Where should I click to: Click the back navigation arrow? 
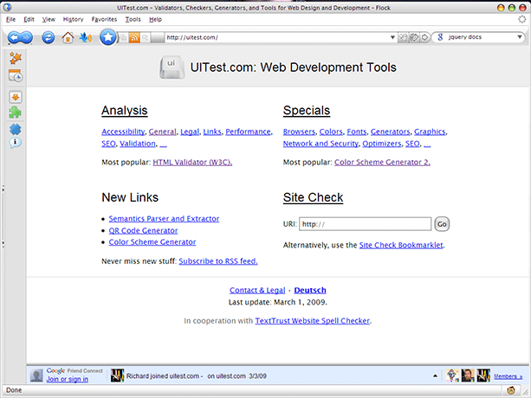16,37
